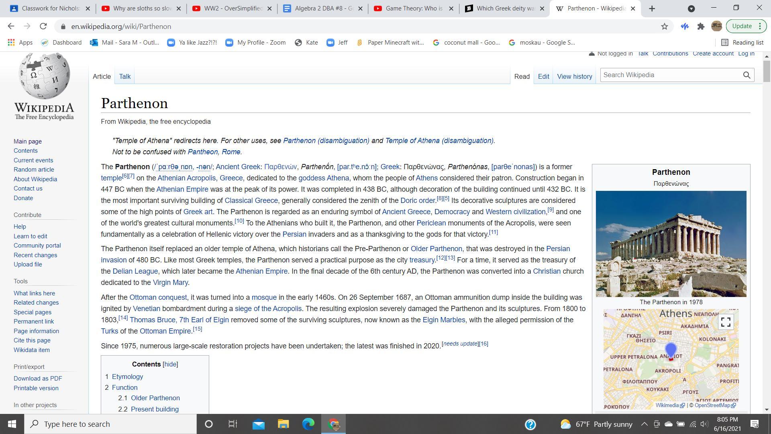The image size is (771, 434).
Task: Show hidden system tray icons
Action: point(644,424)
